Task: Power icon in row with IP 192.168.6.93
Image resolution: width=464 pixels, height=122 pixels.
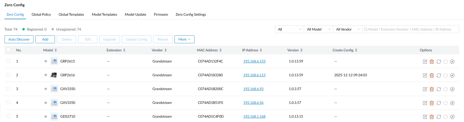Action: [x=445, y=89]
